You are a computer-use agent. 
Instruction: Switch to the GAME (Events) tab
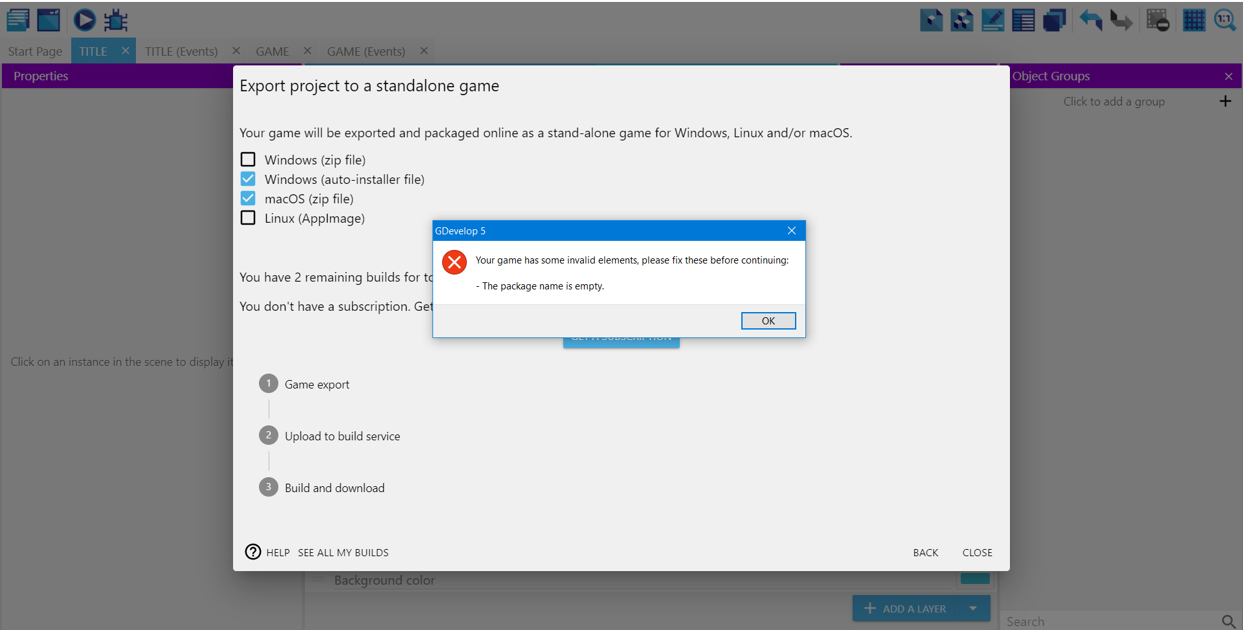pyautogui.click(x=366, y=51)
